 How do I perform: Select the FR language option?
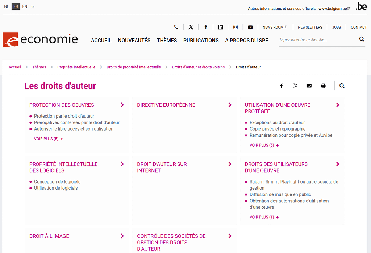(16, 7)
